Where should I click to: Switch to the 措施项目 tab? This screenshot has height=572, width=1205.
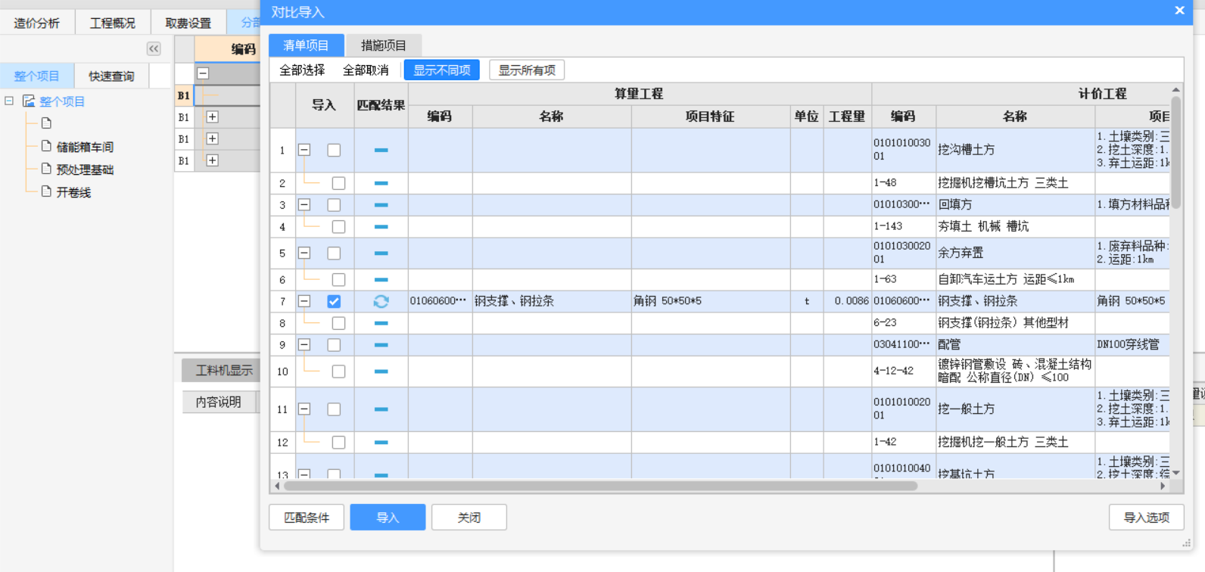[x=383, y=45]
